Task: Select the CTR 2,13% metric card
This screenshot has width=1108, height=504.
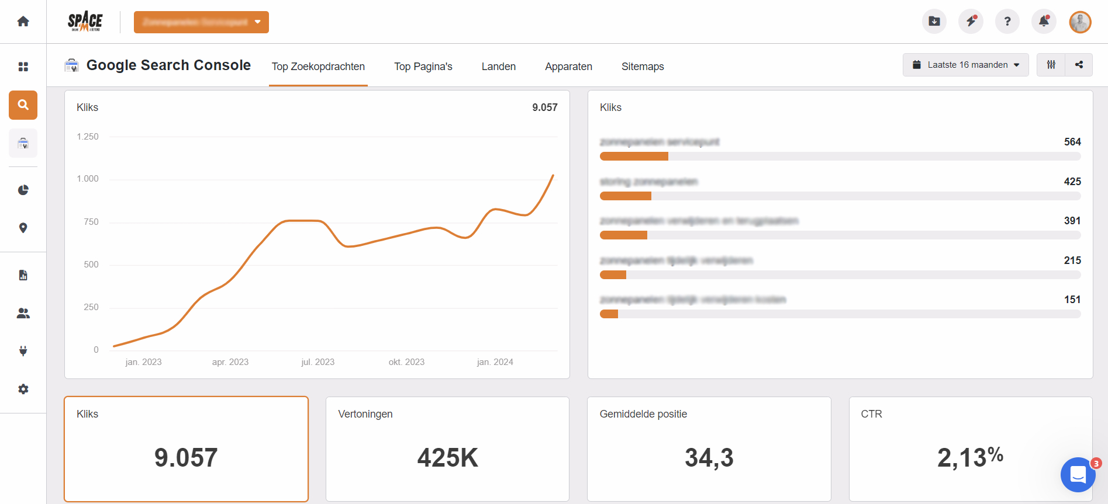Action: point(971,449)
